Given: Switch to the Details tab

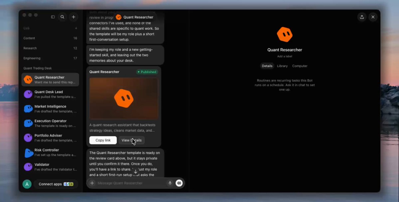Looking at the screenshot, I should coord(267,66).
